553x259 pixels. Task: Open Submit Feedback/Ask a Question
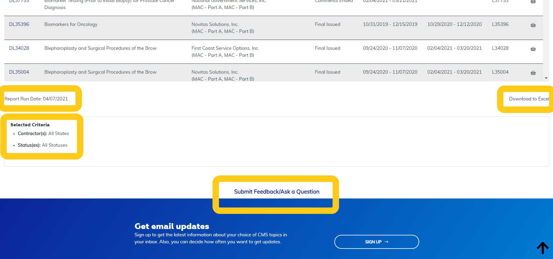(276, 192)
